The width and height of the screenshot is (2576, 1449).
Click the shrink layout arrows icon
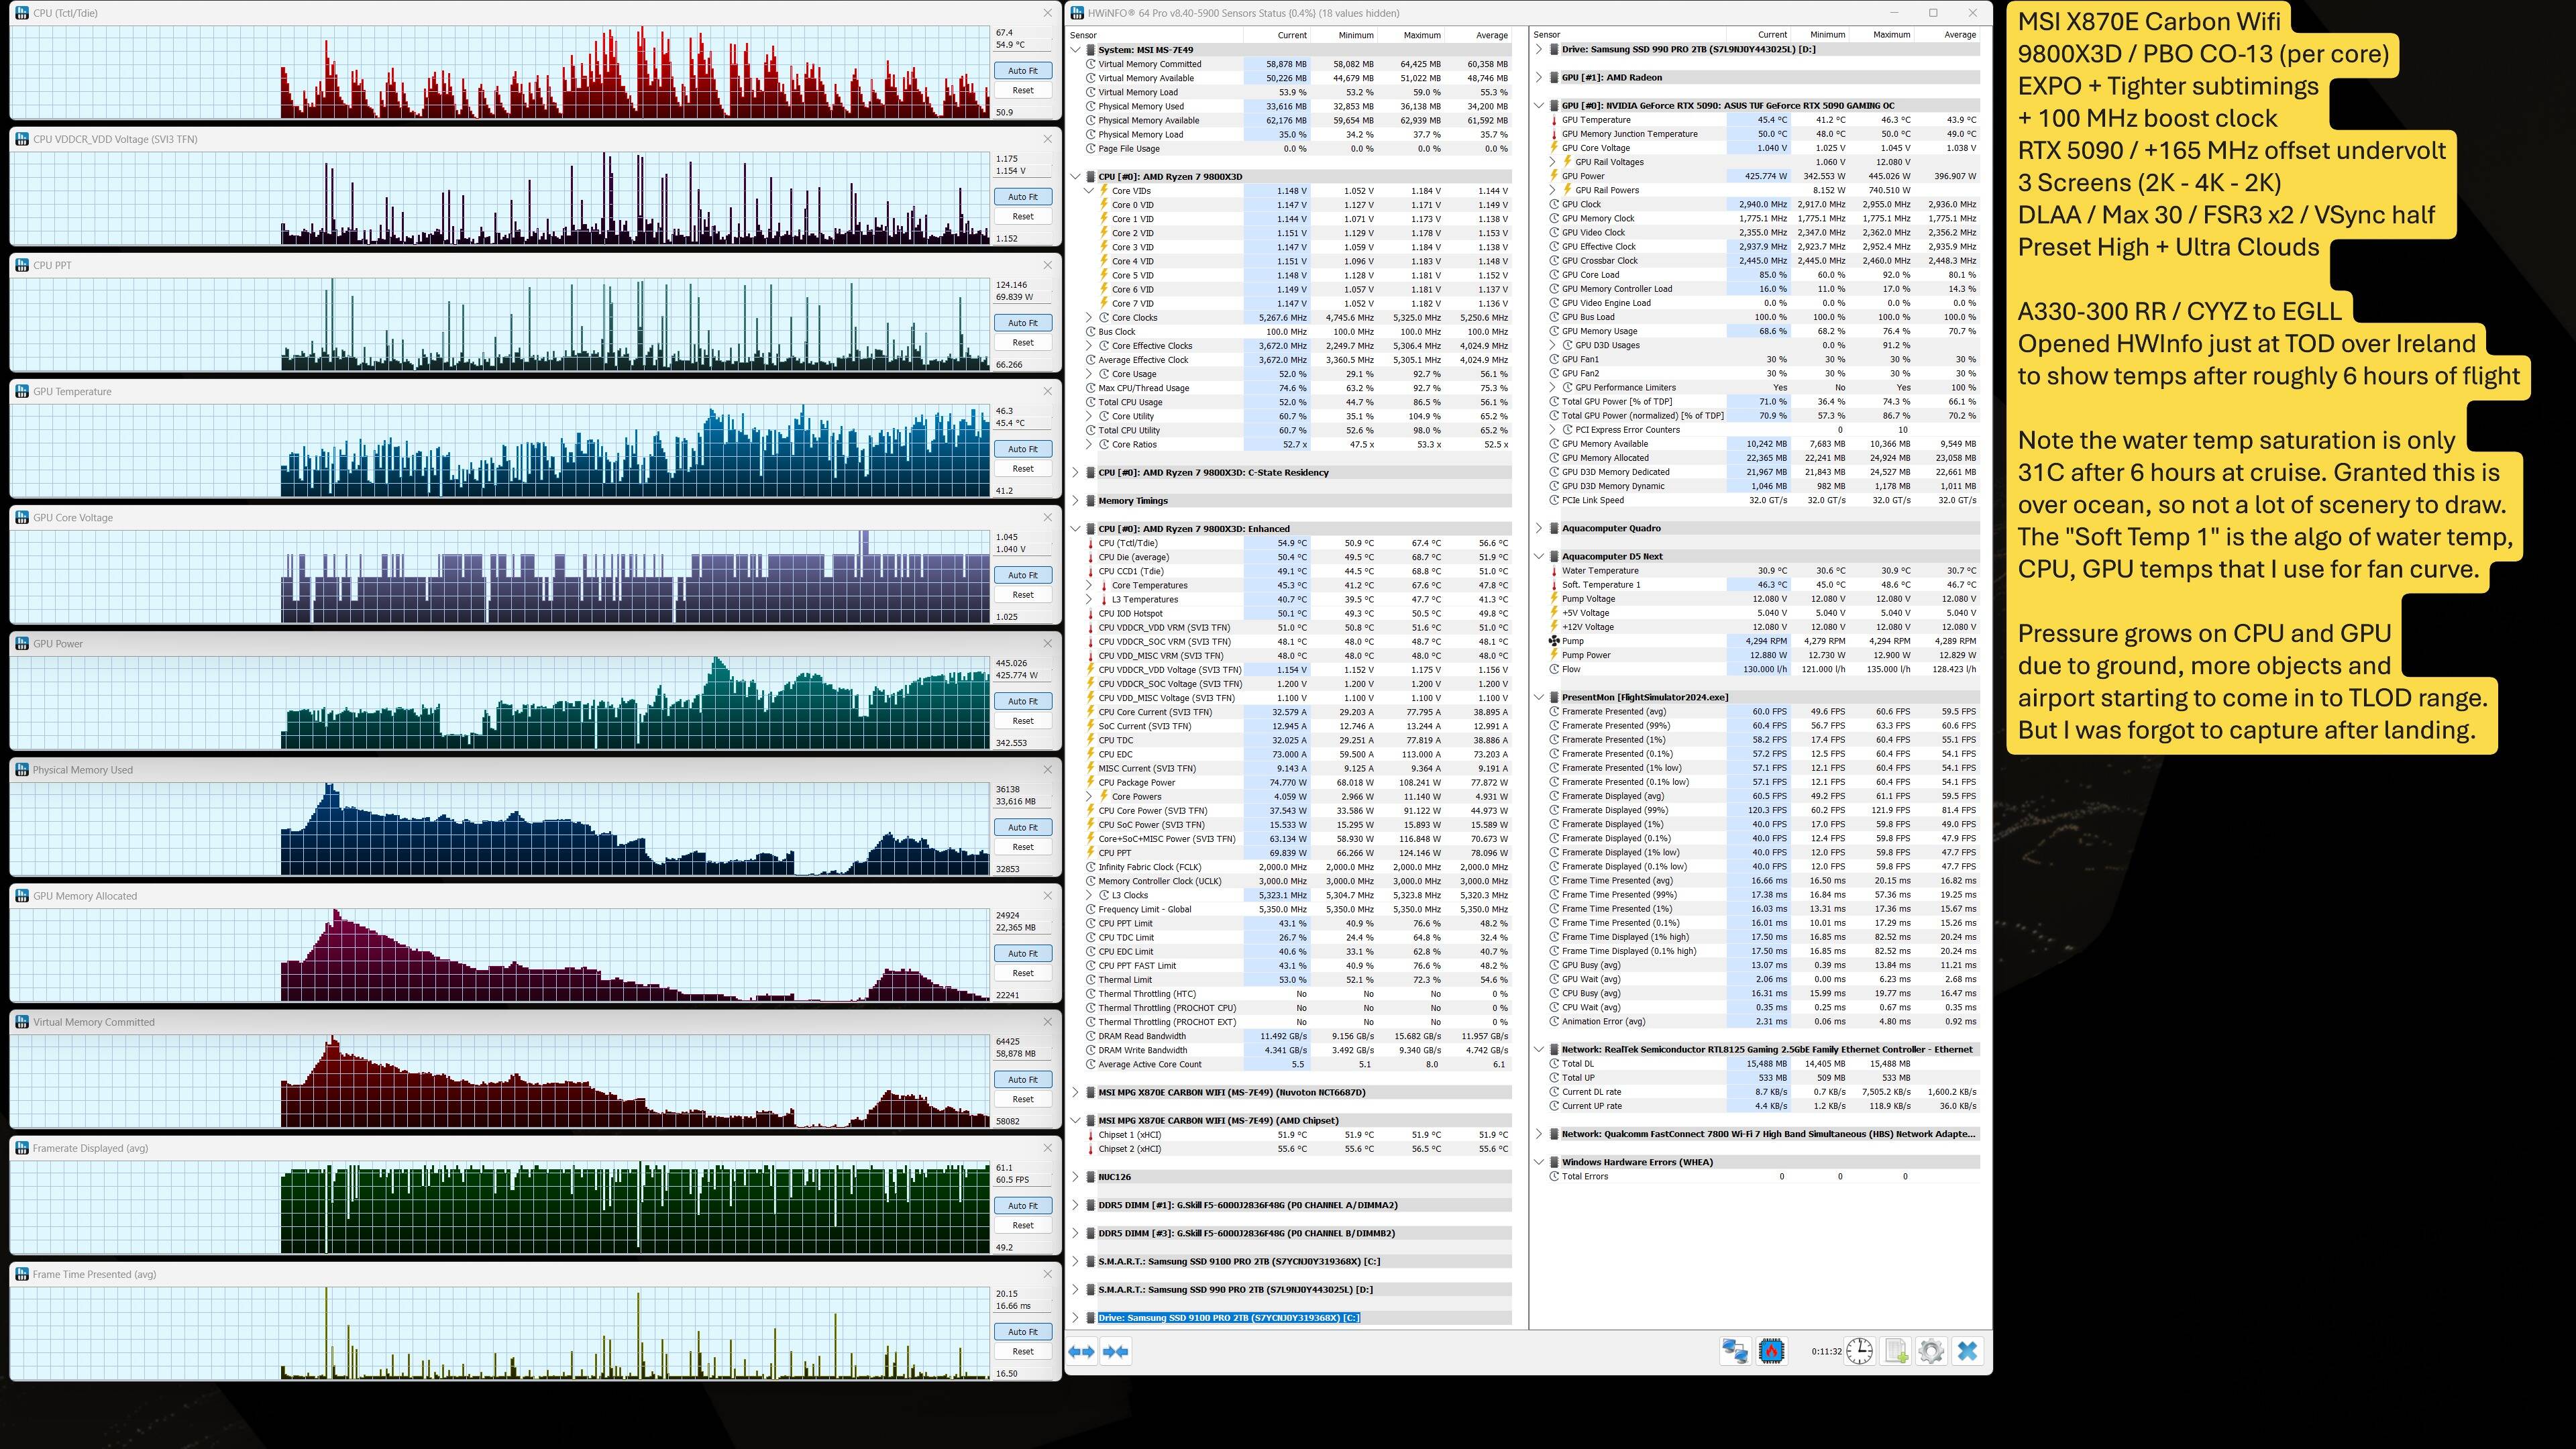[1115, 1352]
